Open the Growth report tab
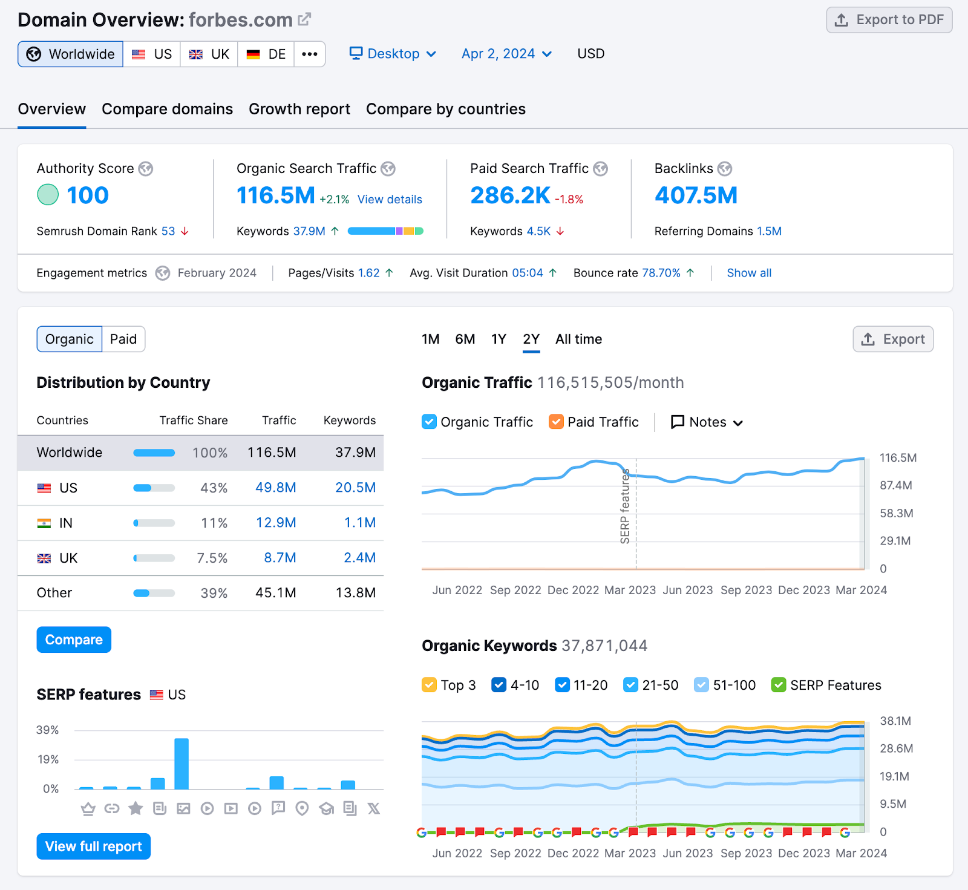968x890 pixels. [299, 110]
